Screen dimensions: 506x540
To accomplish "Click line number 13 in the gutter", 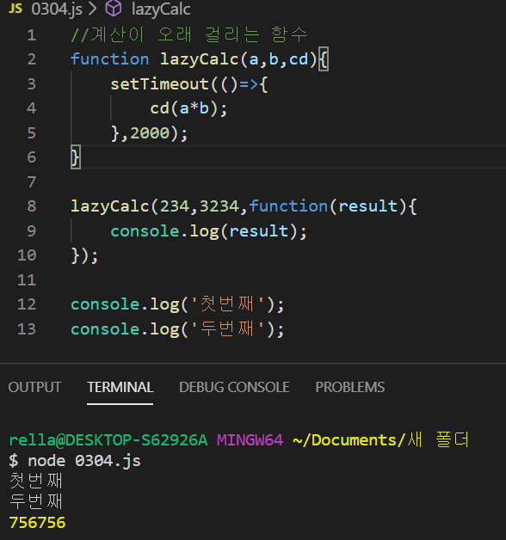I will [27, 328].
